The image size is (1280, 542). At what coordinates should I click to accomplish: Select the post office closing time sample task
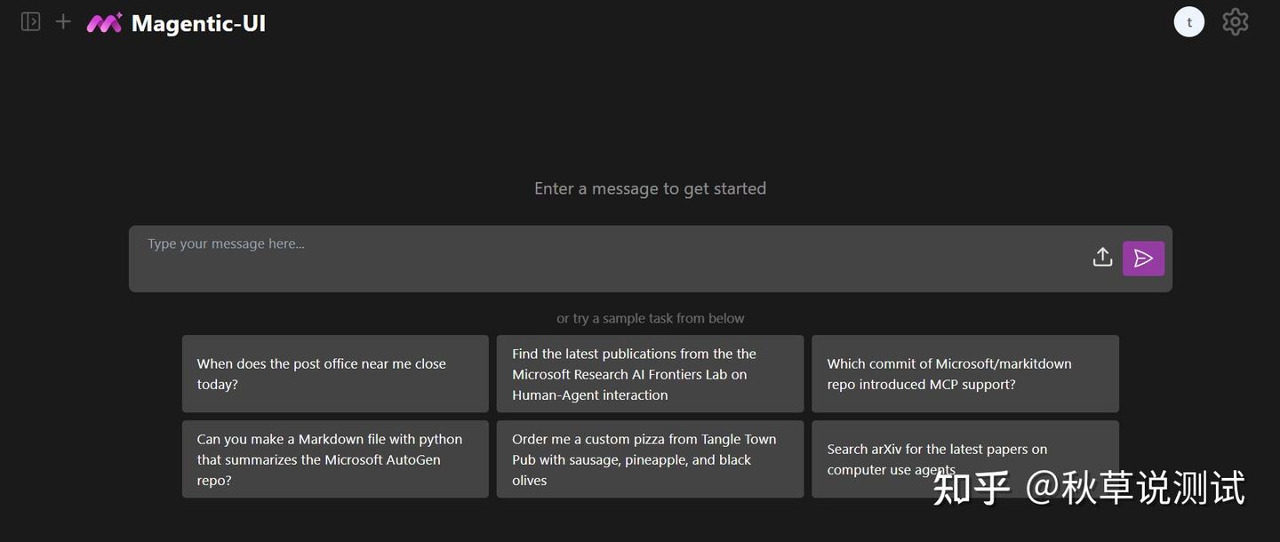pyautogui.click(x=335, y=373)
